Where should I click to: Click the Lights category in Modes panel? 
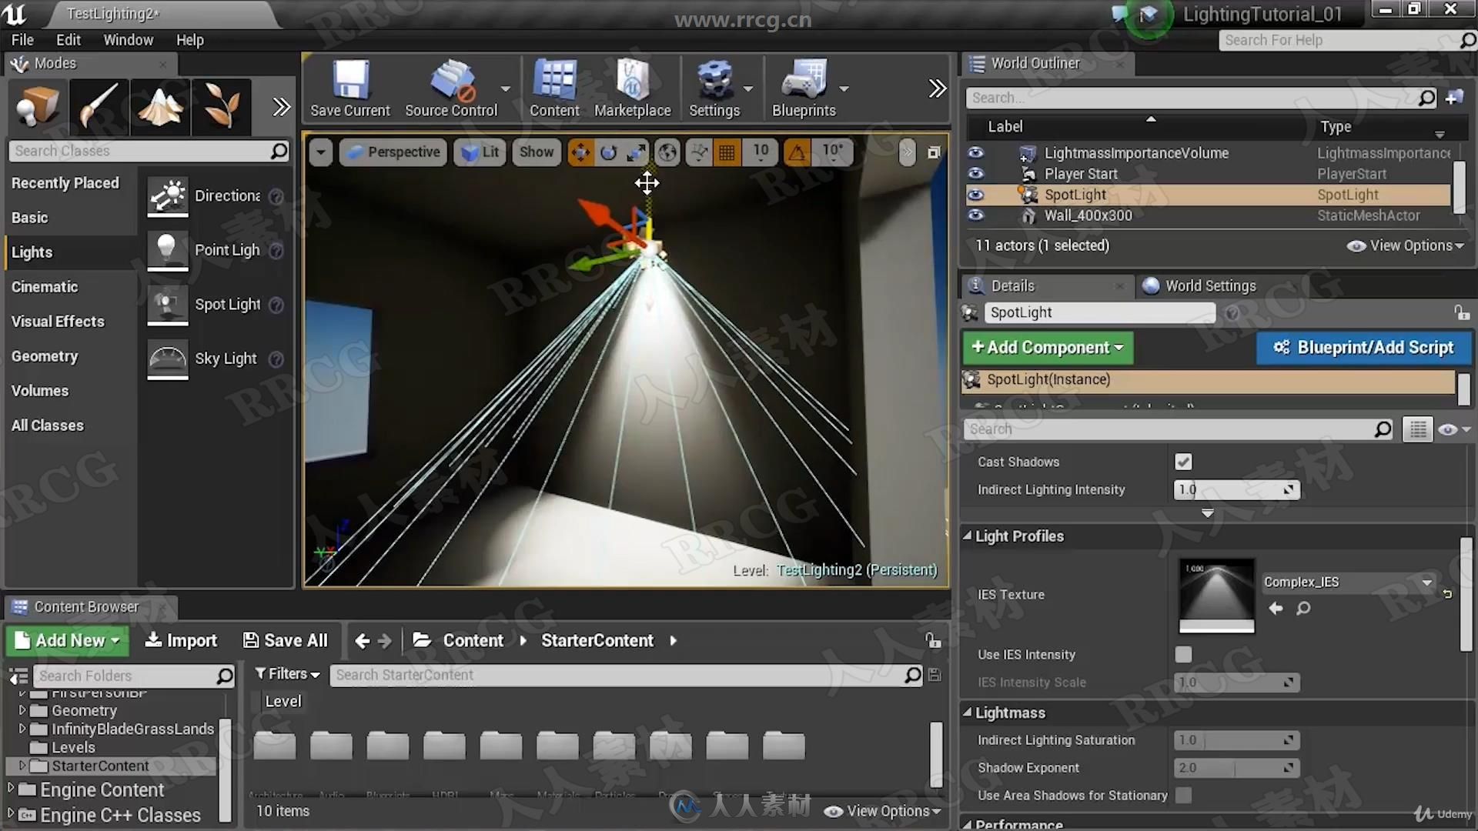[32, 252]
